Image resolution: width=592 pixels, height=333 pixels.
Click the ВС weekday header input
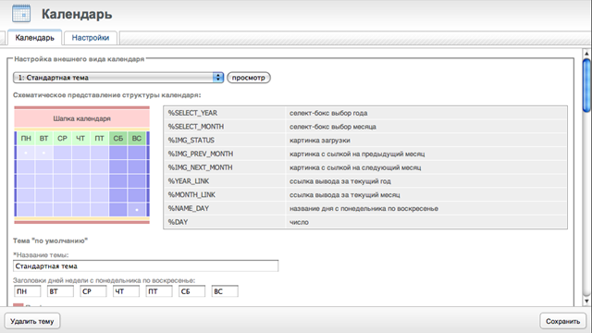(225, 291)
